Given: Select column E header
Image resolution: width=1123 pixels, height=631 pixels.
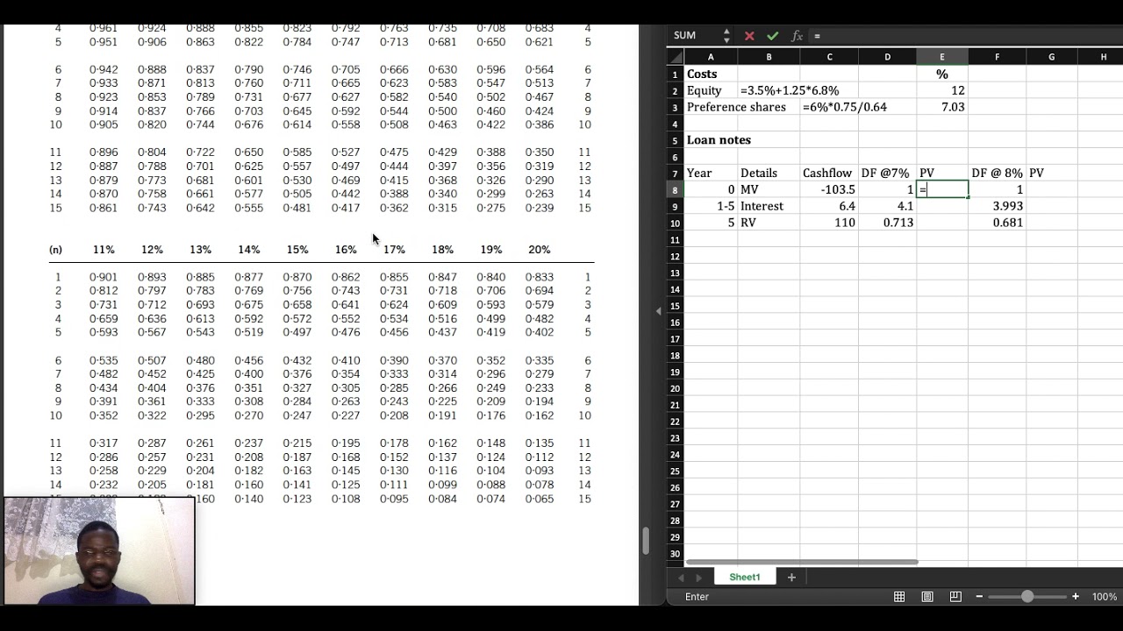Looking at the screenshot, I should (x=942, y=57).
